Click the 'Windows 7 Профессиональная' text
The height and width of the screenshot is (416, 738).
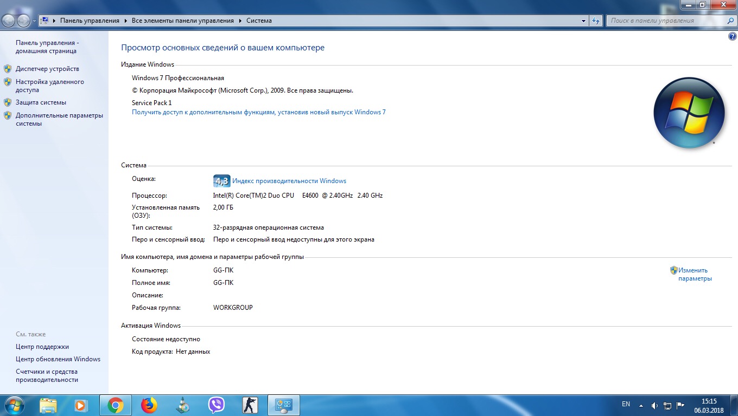click(x=178, y=78)
